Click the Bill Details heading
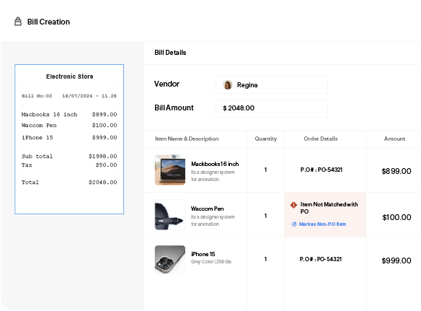421x311 pixels. click(170, 53)
